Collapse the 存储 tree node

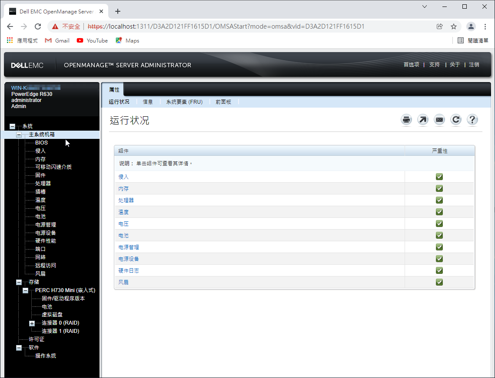19,282
